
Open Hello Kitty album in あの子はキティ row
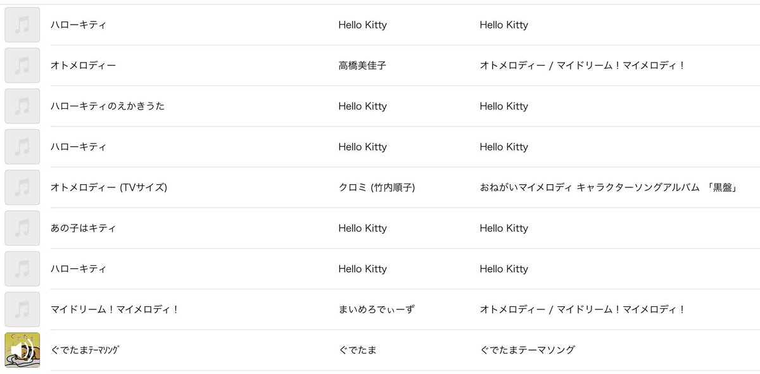pyautogui.click(x=503, y=228)
